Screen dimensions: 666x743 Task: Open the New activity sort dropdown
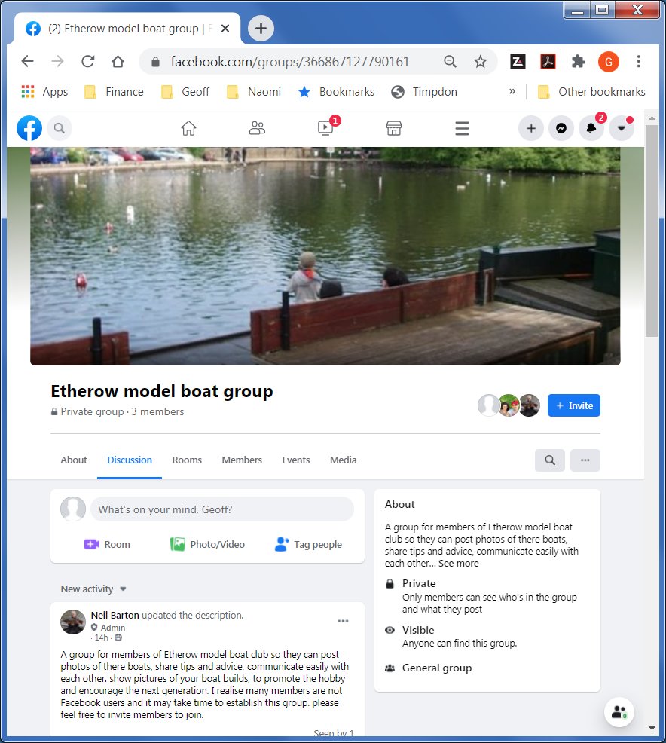pos(93,589)
